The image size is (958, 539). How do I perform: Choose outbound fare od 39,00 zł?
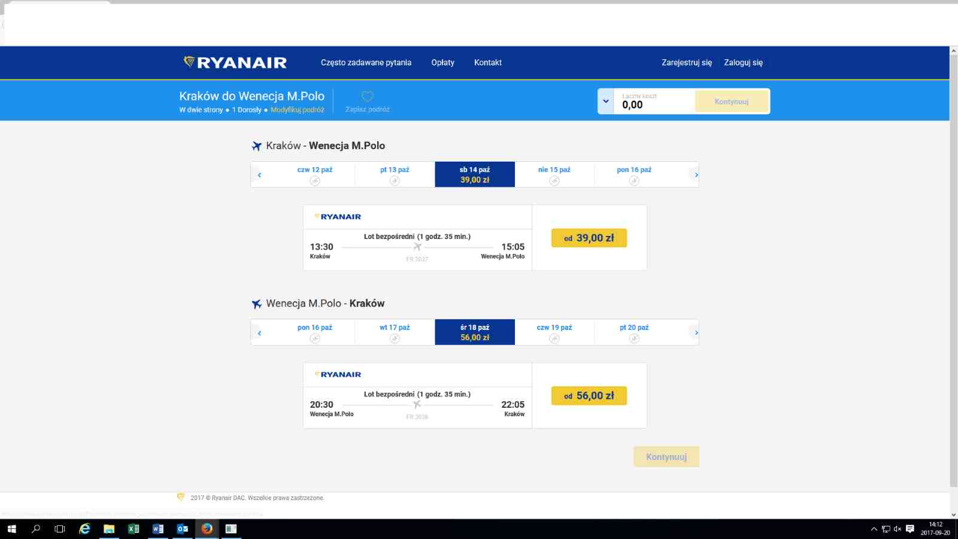coord(589,238)
